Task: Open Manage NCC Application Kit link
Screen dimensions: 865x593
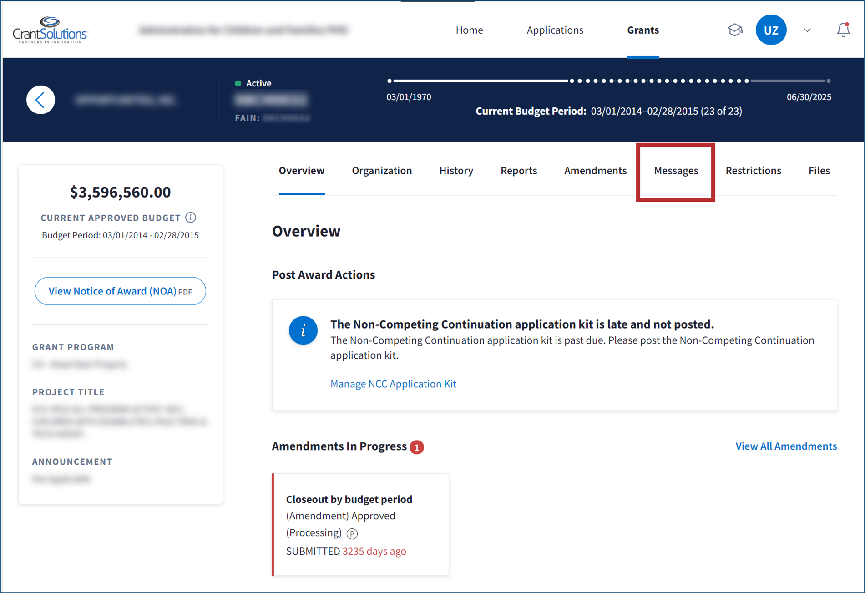Action: click(x=393, y=384)
